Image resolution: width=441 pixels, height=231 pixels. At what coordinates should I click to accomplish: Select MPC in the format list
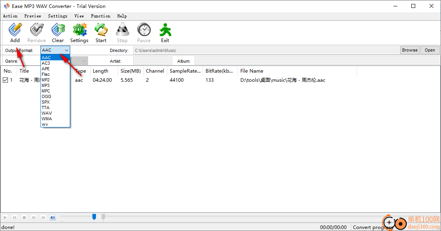click(55, 91)
